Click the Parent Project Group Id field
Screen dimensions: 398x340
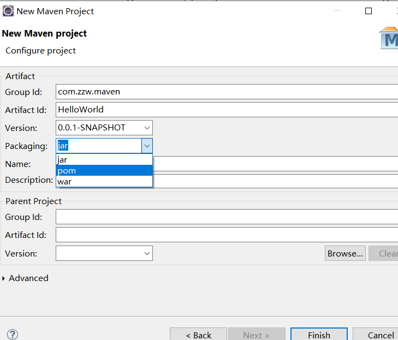(227, 217)
